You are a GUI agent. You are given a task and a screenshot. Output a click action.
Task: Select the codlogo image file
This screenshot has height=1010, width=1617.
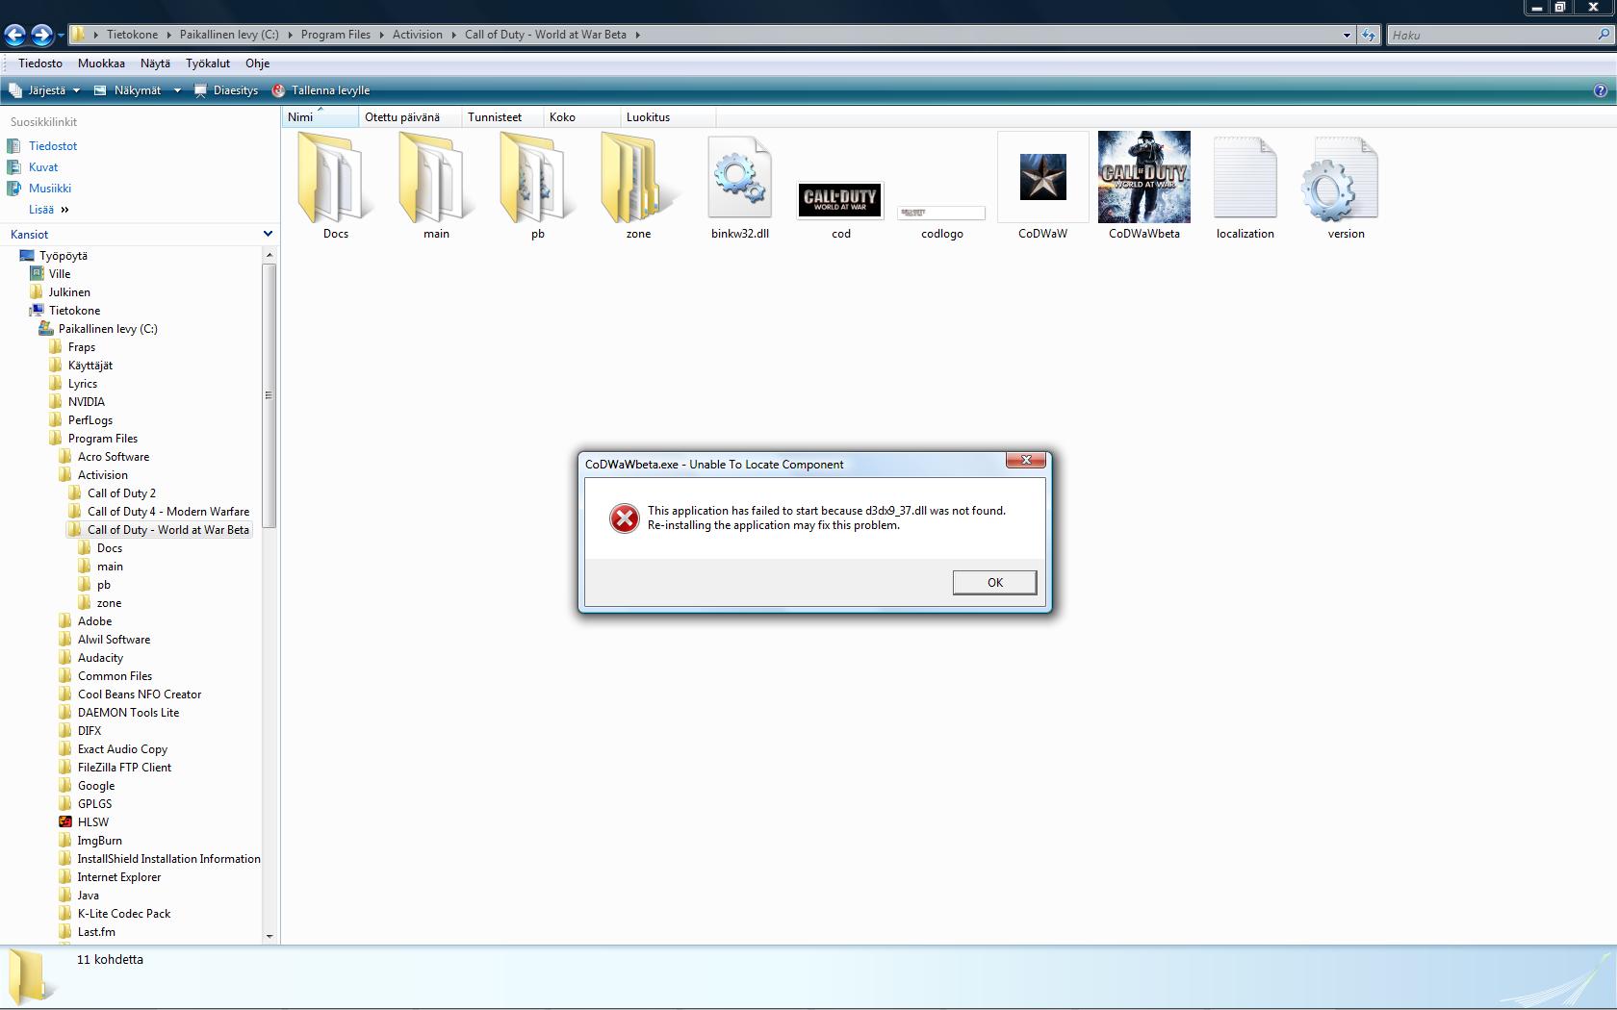click(x=941, y=213)
